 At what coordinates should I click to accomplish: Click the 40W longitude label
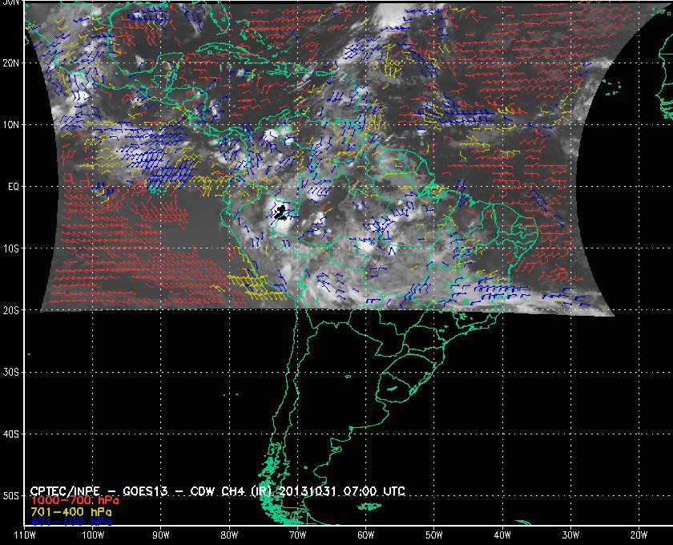click(502, 535)
